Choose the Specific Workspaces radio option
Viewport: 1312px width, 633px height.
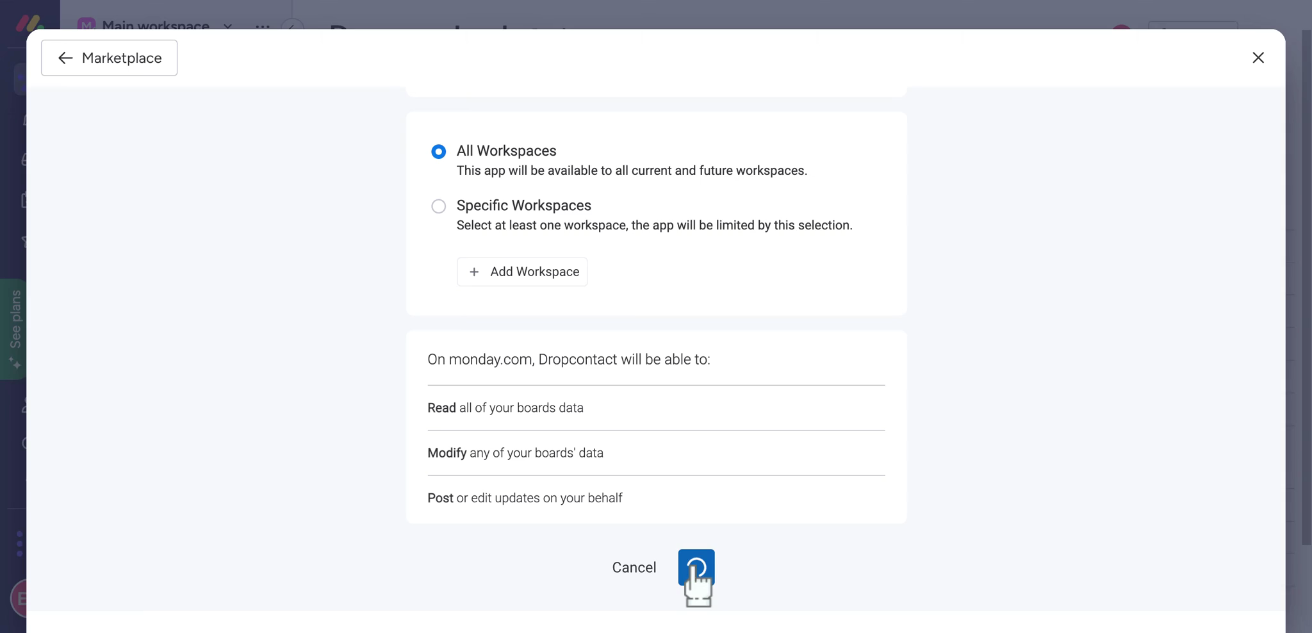tap(438, 206)
